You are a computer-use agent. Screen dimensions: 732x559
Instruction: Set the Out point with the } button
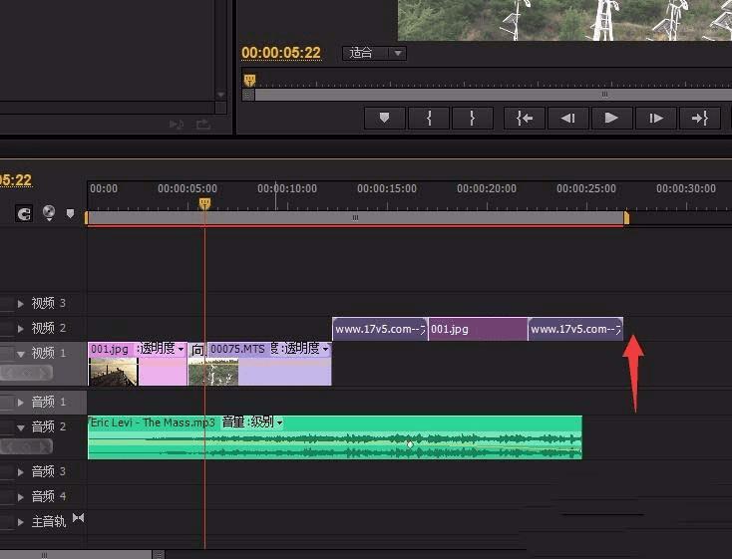472,118
